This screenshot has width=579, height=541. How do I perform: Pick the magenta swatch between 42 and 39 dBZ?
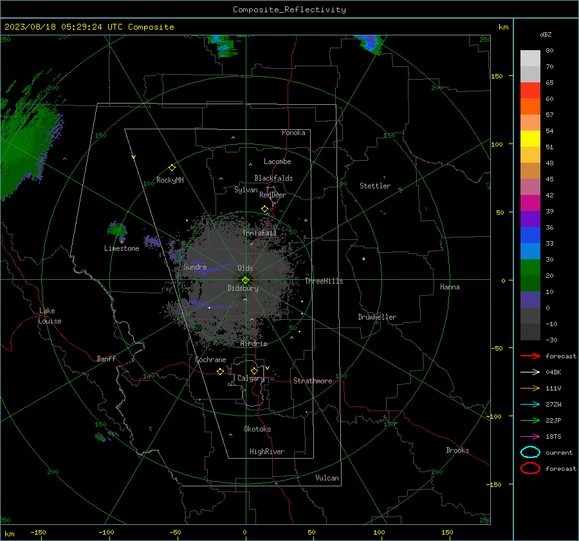(x=530, y=203)
